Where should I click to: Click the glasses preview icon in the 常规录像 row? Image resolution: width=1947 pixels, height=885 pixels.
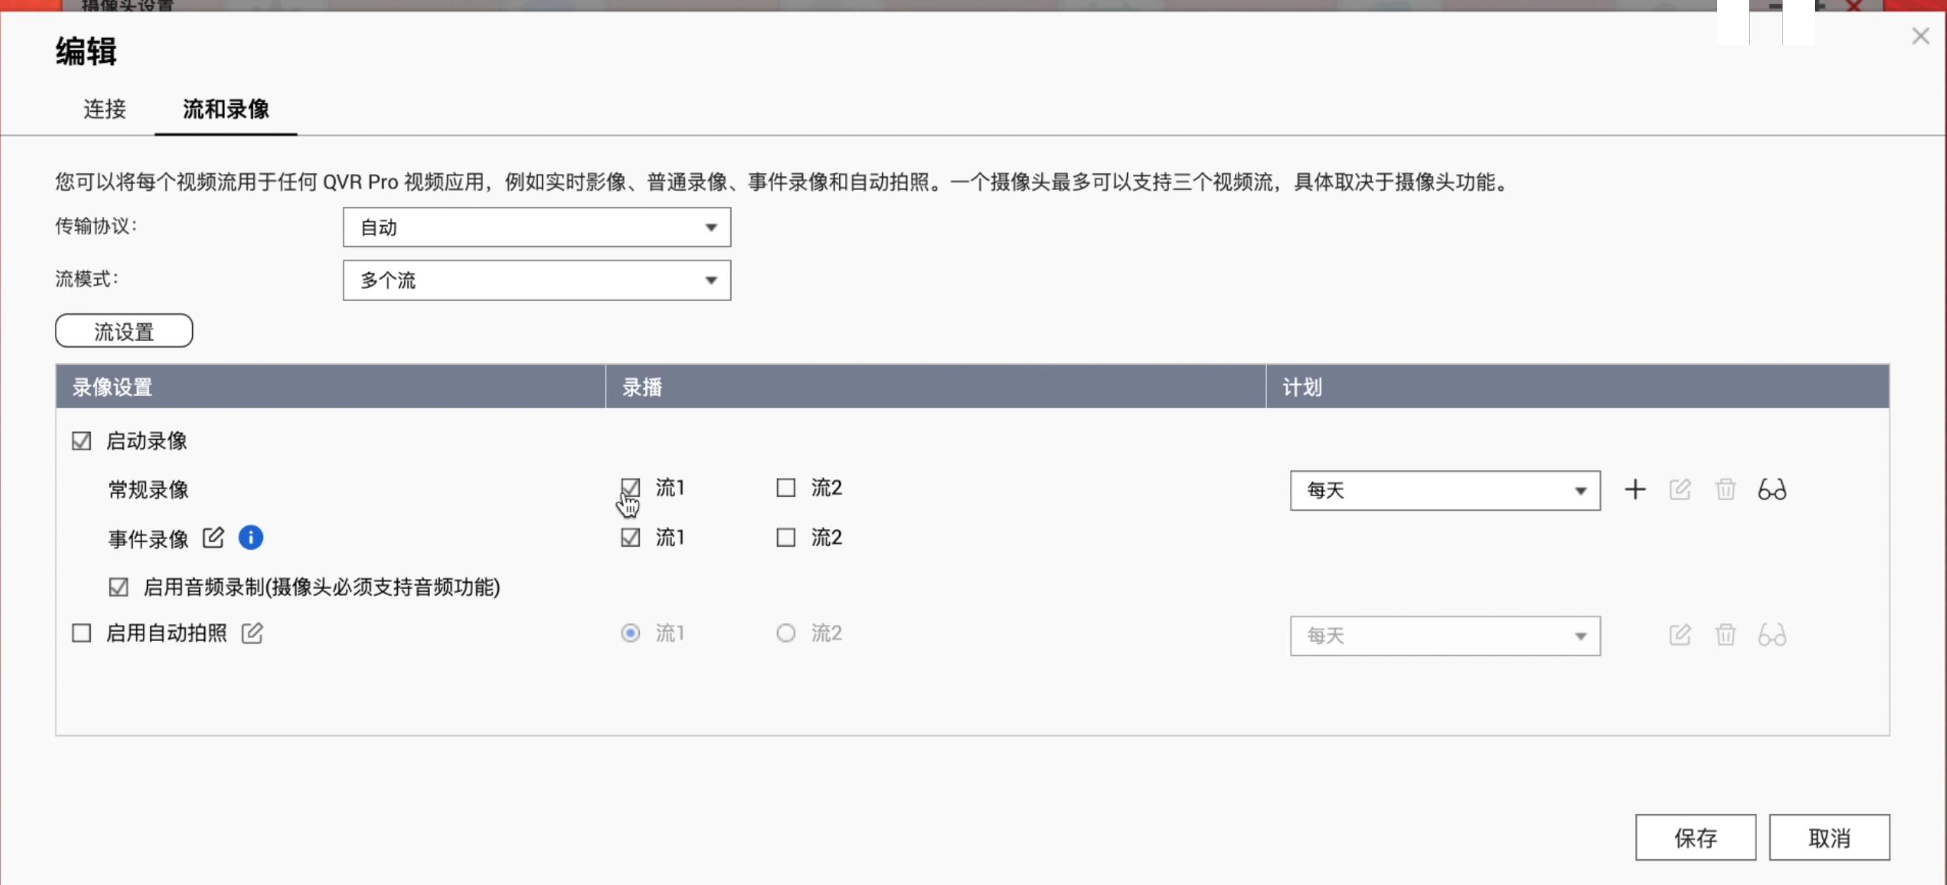pyautogui.click(x=1773, y=490)
